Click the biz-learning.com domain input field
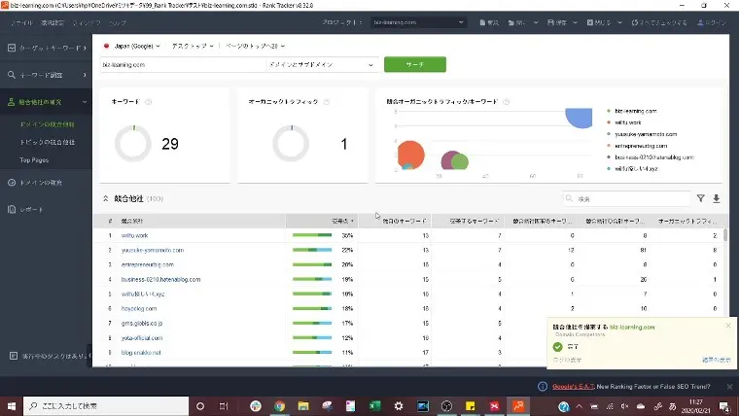739x416 pixels. coord(180,65)
